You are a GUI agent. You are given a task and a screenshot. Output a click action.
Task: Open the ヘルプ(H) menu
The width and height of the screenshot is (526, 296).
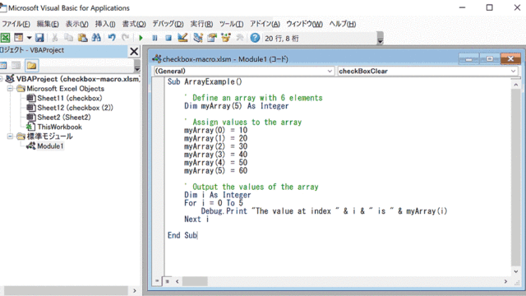[x=342, y=24]
